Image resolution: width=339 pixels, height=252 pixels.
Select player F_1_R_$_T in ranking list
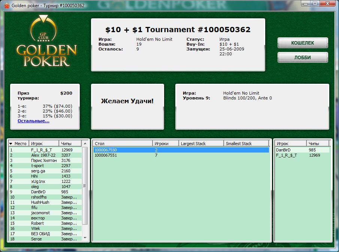point(45,150)
